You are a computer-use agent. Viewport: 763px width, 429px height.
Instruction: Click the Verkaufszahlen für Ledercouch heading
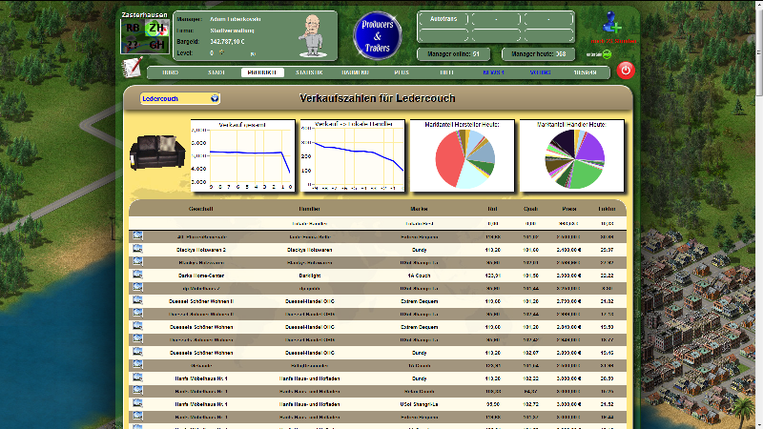click(x=378, y=98)
